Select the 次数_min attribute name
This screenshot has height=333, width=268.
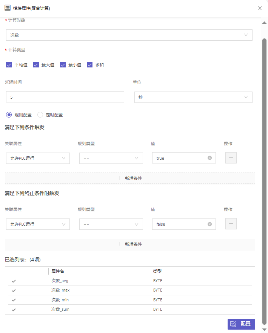pos(60,300)
